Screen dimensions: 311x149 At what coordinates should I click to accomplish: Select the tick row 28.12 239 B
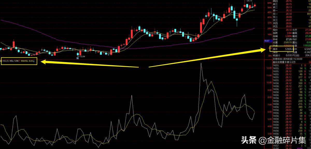click(x=292, y=131)
